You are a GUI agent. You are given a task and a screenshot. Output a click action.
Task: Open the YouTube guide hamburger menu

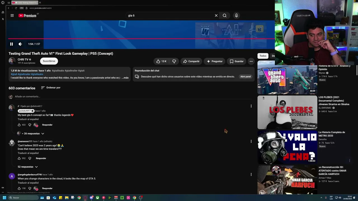12,16
